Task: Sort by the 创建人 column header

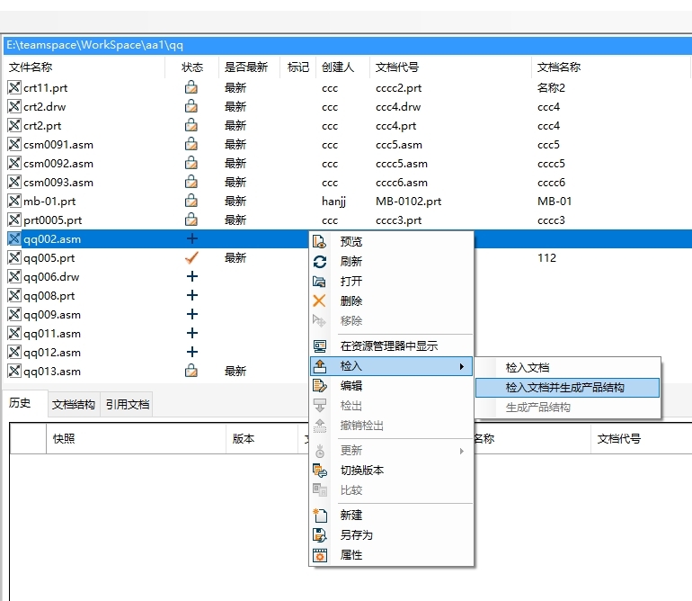Action: click(343, 67)
